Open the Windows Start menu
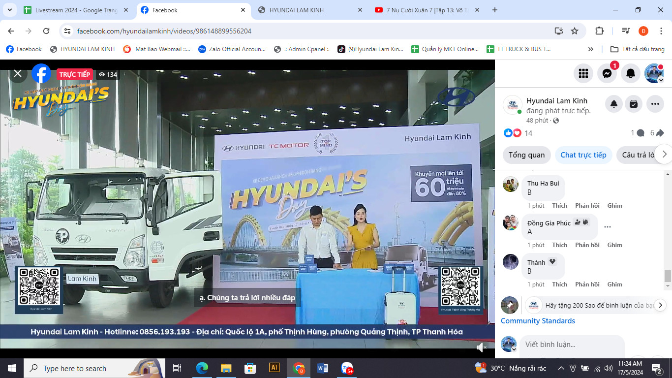 (x=12, y=368)
